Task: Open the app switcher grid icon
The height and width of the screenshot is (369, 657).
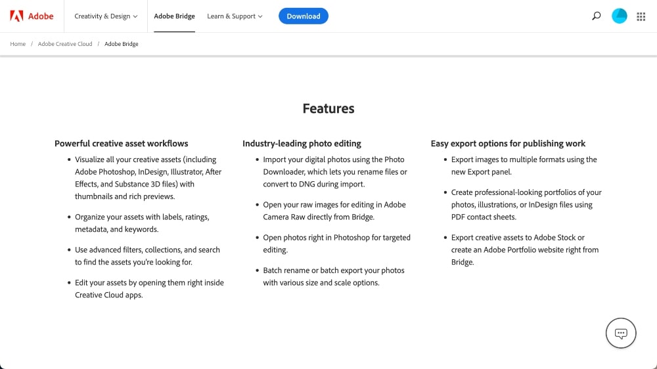Action: [x=641, y=16]
